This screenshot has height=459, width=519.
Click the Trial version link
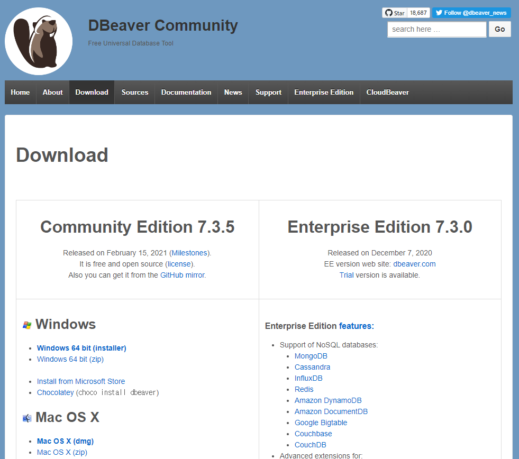(347, 275)
